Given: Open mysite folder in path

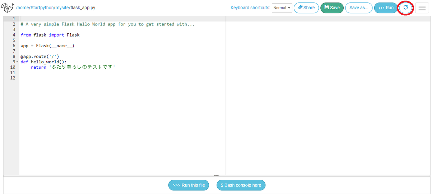Looking at the screenshot, I should 62,8.
